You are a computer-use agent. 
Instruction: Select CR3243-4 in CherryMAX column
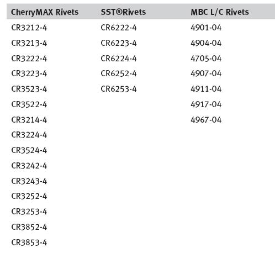tap(29, 181)
